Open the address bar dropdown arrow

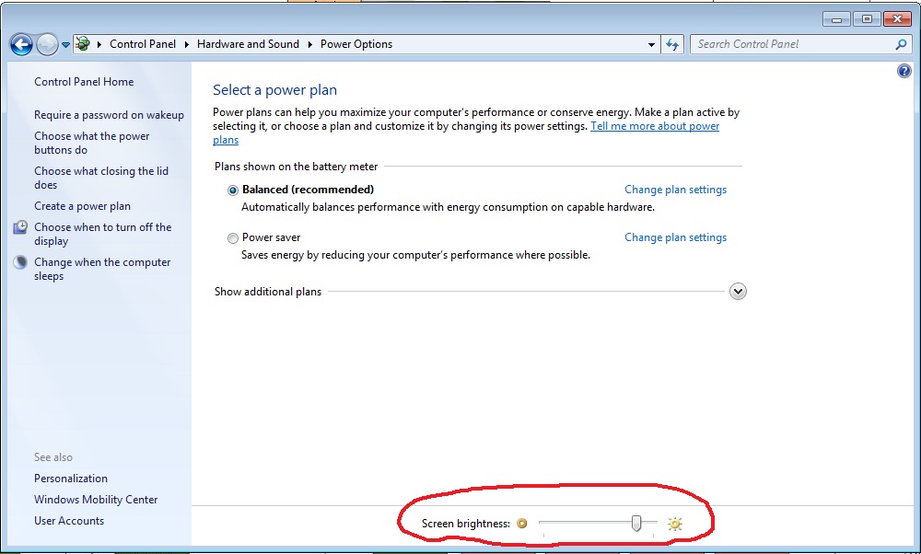651,43
